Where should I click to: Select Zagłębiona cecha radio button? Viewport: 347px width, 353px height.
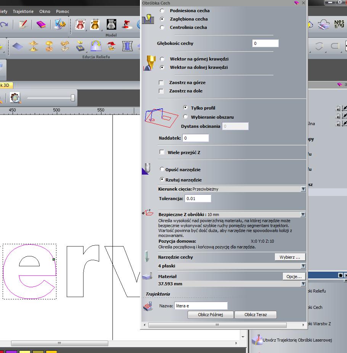tap(162, 19)
